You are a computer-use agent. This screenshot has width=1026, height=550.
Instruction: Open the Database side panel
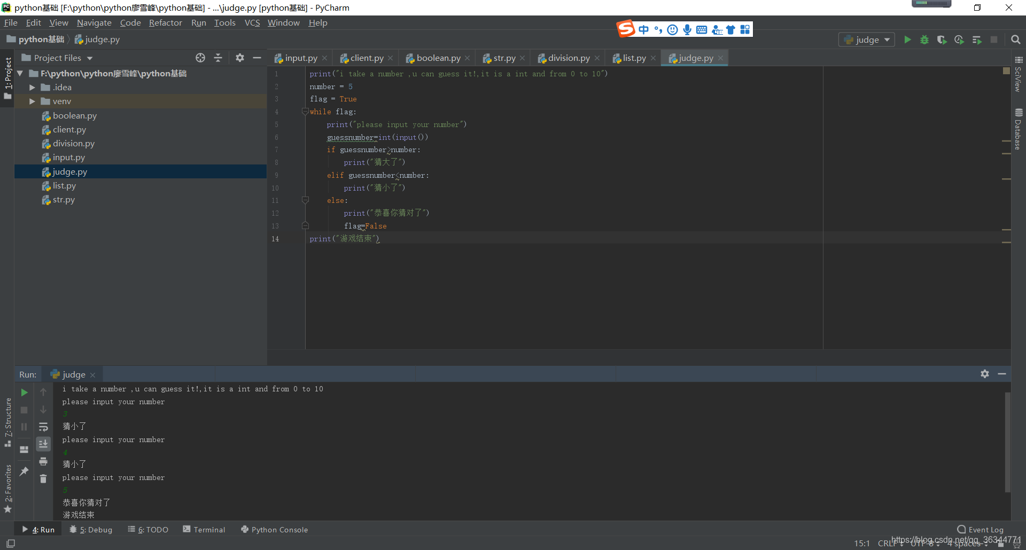click(1019, 129)
